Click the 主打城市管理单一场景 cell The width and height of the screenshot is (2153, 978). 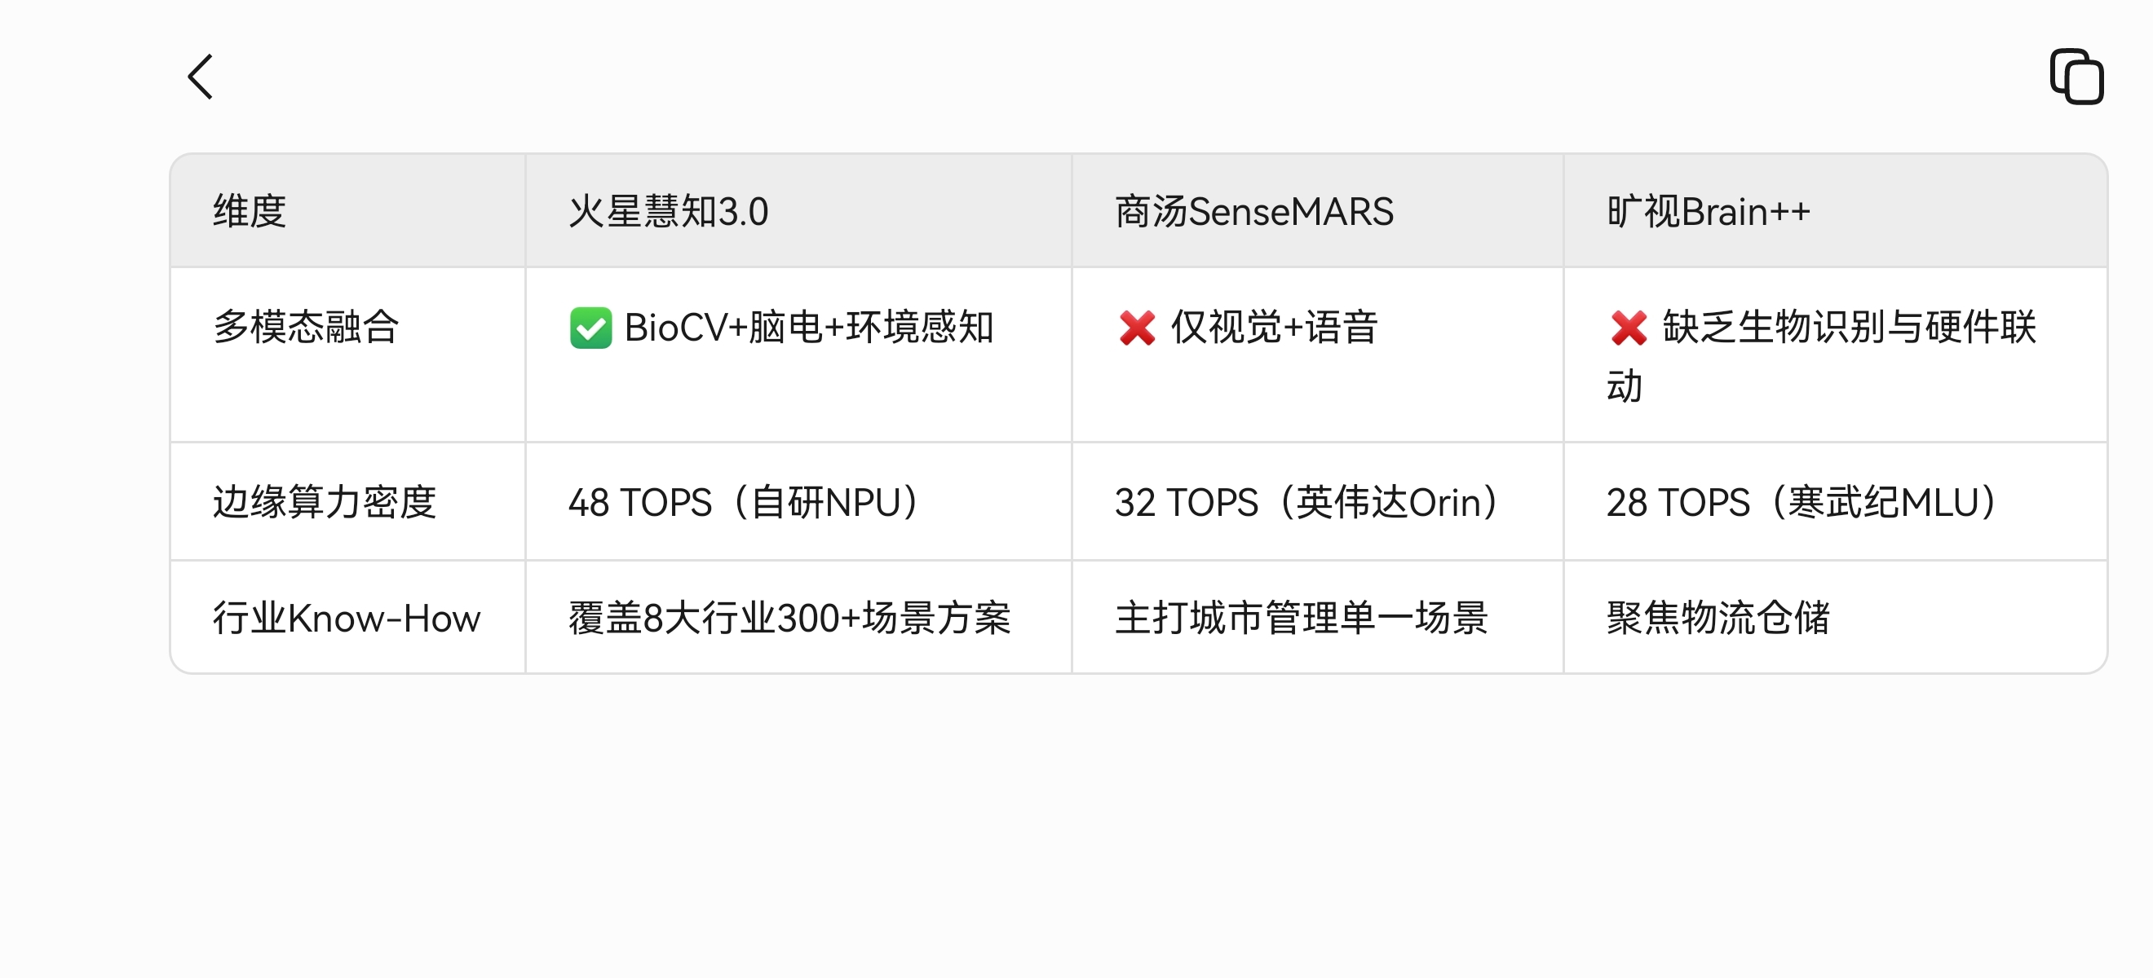[x=1317, y=618]
